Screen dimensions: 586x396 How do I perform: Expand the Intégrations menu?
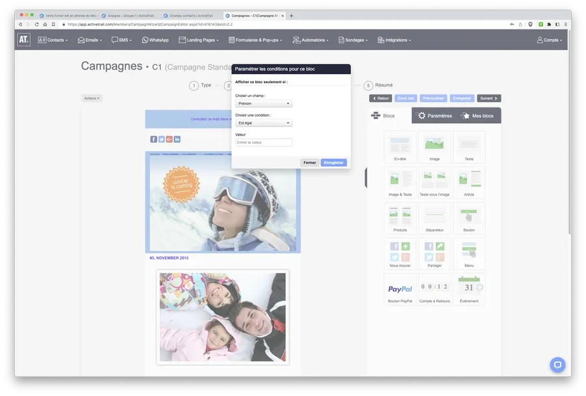point(395,40)
